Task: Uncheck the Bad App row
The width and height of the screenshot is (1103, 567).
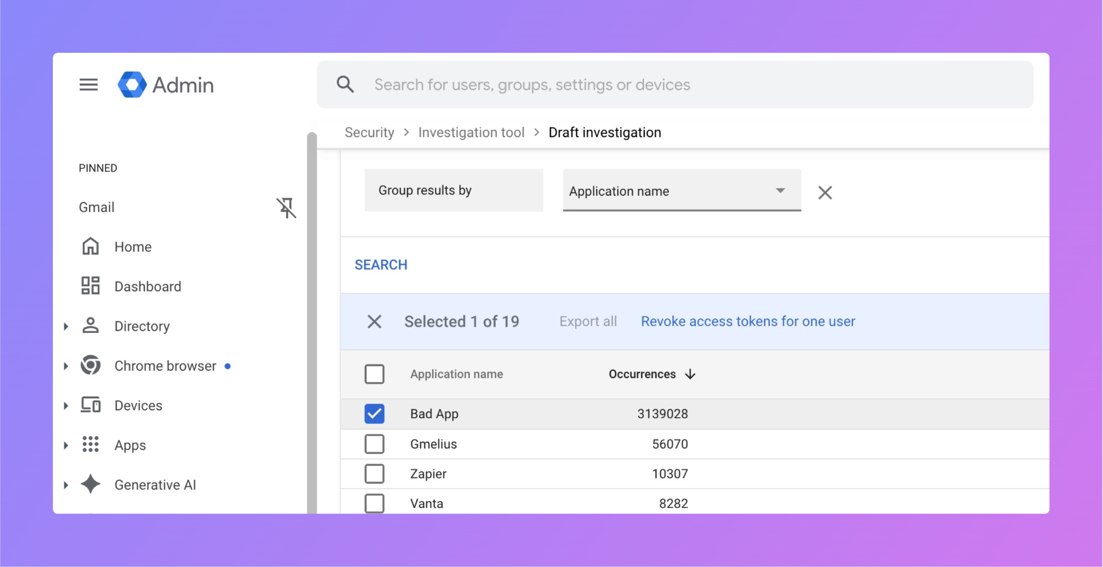Action: [x=375, y=413]
